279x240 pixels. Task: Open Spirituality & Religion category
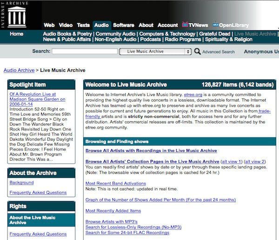coord(229,40)
